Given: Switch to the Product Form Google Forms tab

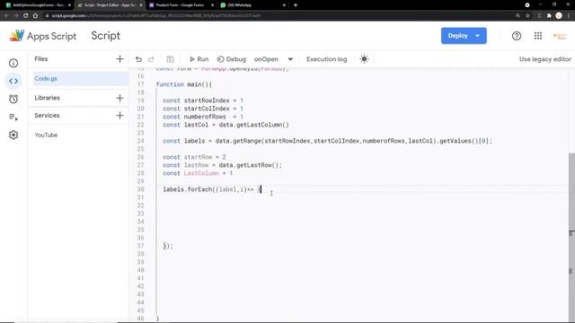Looking at the screenshot, I should (180, 5).
